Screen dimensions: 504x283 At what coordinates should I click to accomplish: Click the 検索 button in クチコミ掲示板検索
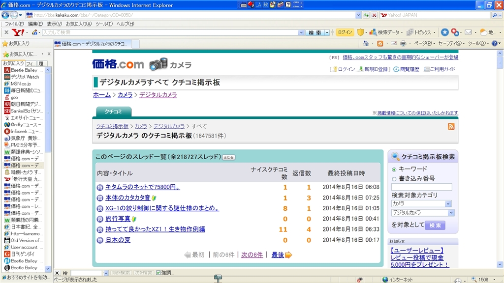435,225
